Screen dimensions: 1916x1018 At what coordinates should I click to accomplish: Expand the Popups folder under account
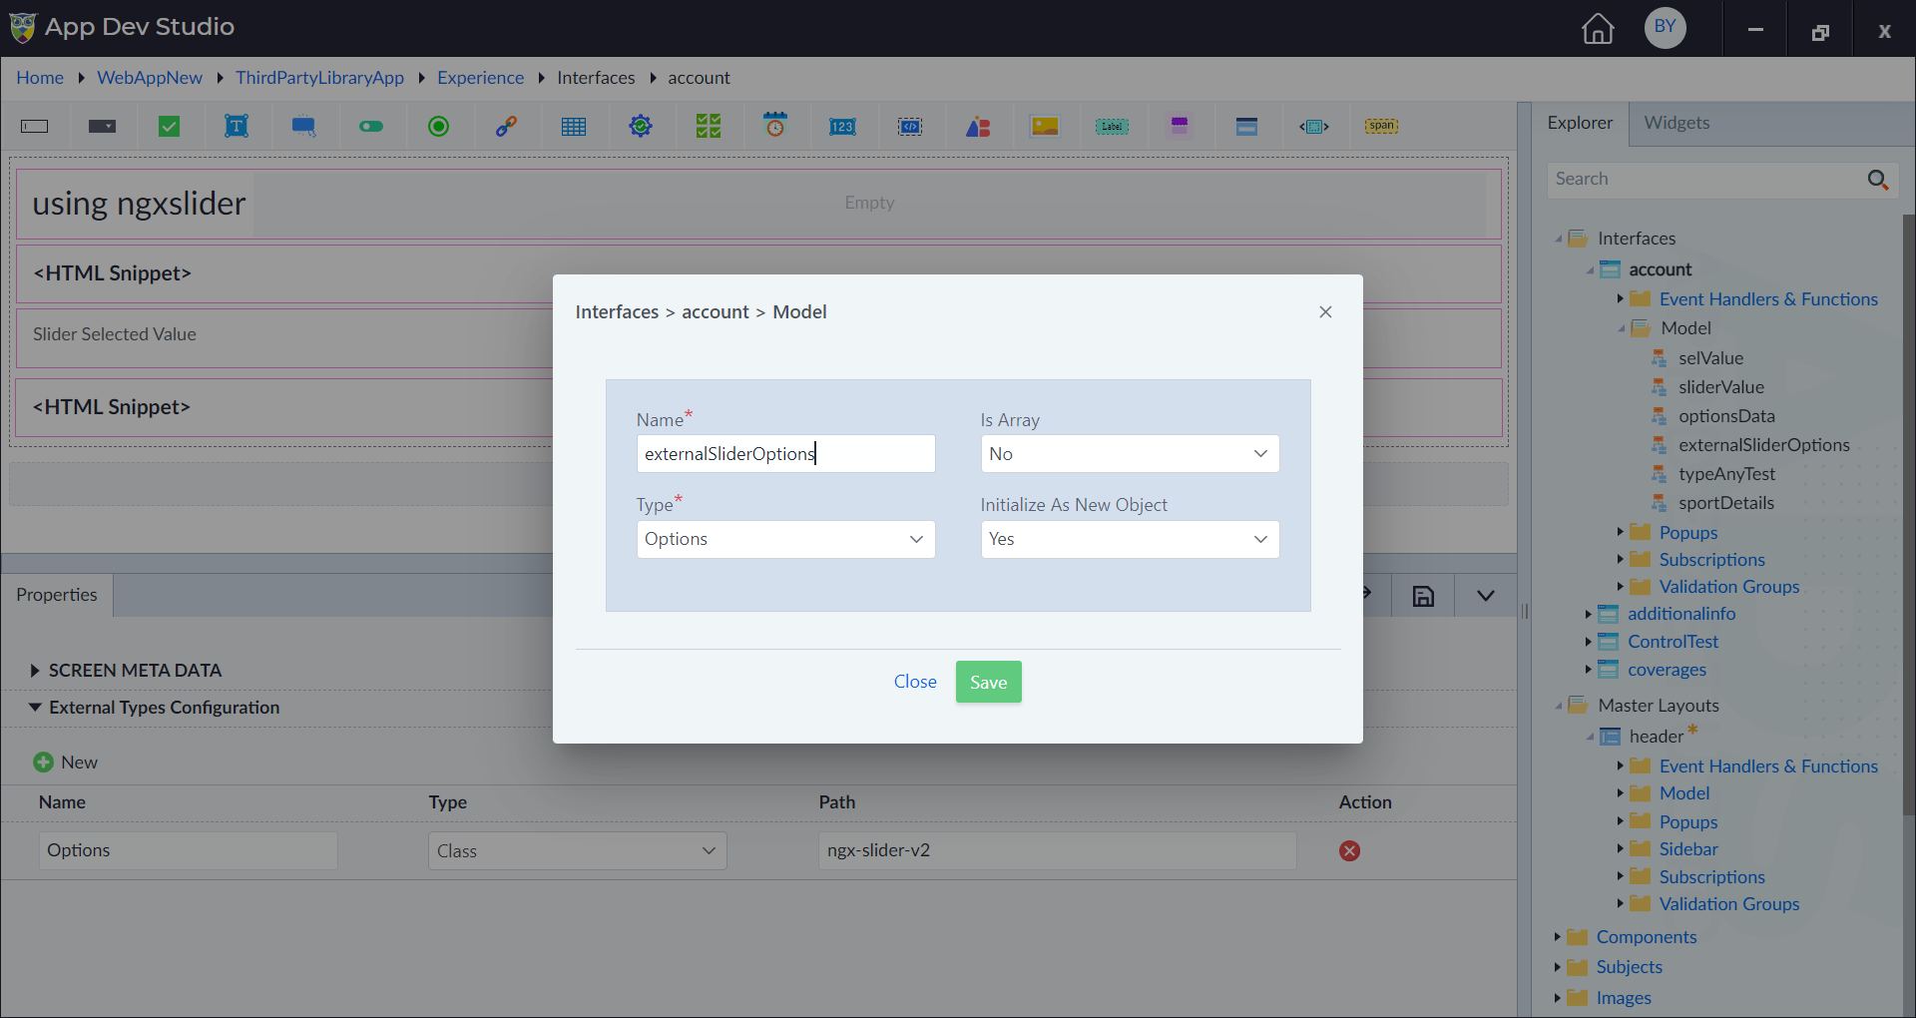pyautogui.click(x=1620, y=532)
